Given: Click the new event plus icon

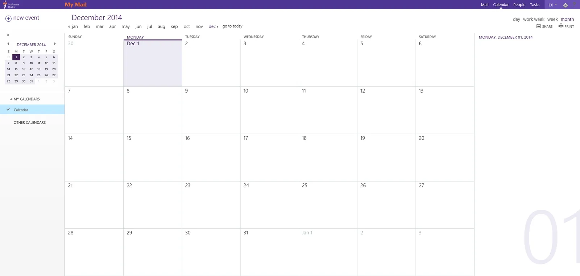Looking at the screenshot, I should (x=8, y=18).
